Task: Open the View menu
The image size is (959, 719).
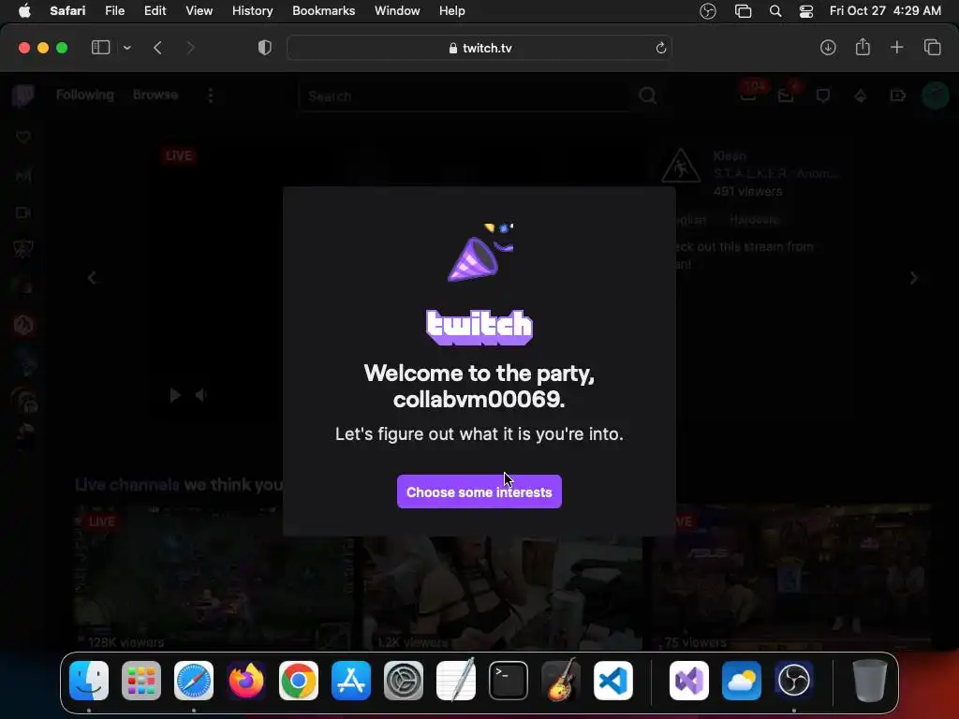Action: (199, 11)
